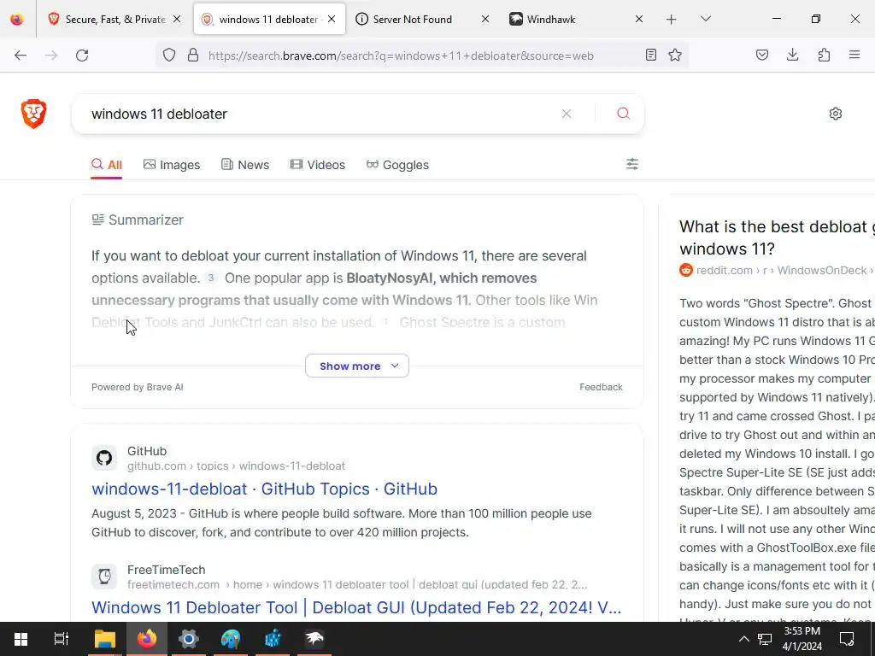Open the Settings gear on the taskbar
This screenshot has width=875, height=656.
click(189, 639)
